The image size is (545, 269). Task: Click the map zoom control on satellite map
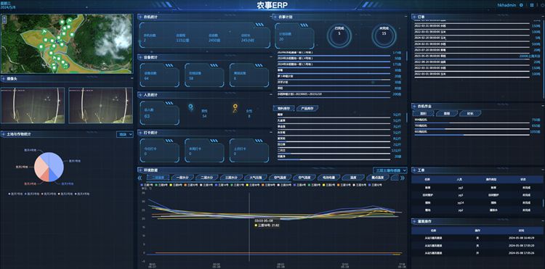(x=4, y=19)
